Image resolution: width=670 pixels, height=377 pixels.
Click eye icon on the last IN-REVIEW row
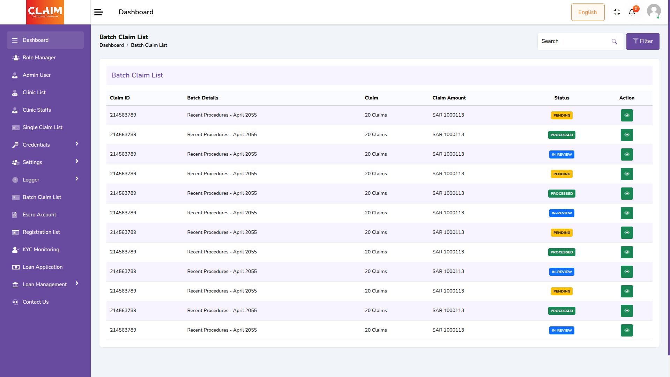click(627, 330)
